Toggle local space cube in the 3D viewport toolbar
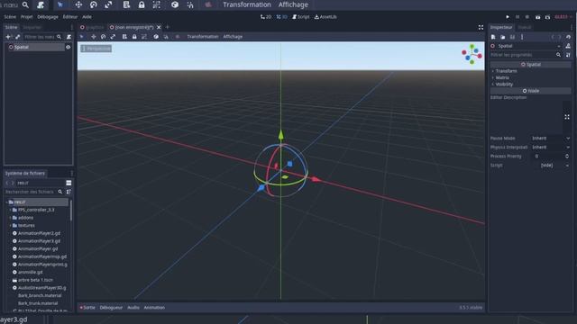Screen dimensions: 577x324 tap(156, 37)
